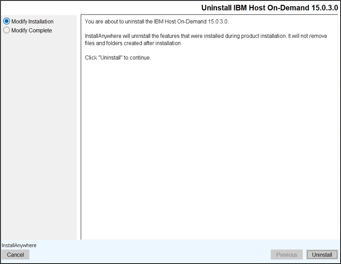The width and height of the screenshot is (341, 264).
Task: Cancel the uninstall wizard
Action: pos(15,255)
